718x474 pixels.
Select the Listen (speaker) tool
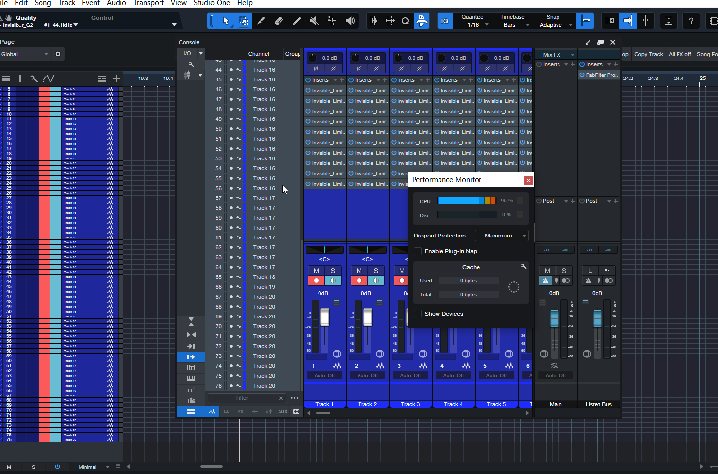350,21
